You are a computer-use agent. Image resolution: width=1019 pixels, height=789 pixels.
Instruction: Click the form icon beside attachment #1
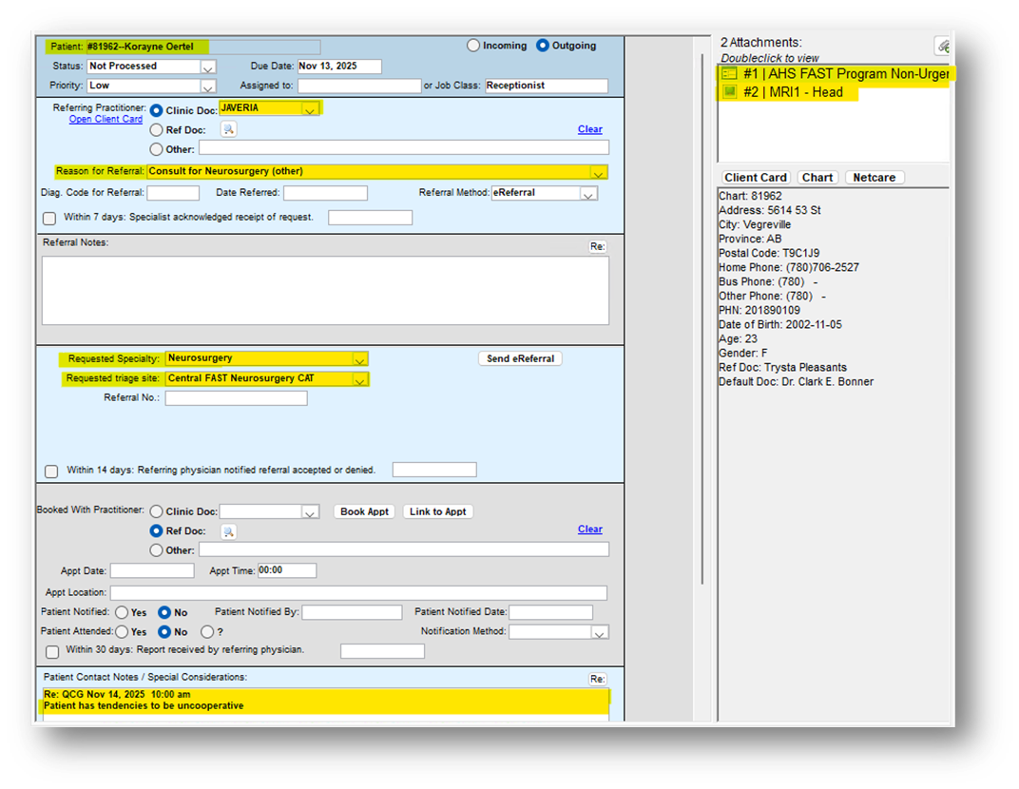[729, 74]
